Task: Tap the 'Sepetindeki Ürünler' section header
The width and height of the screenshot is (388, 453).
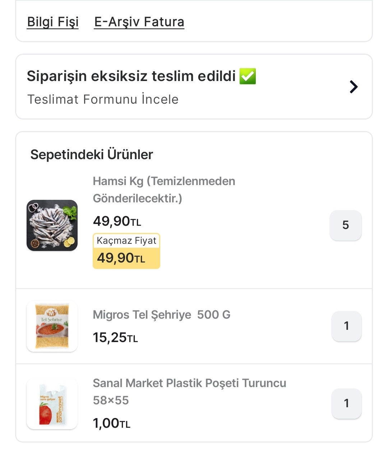Action: pyautogui.click(x=92, y=155)
